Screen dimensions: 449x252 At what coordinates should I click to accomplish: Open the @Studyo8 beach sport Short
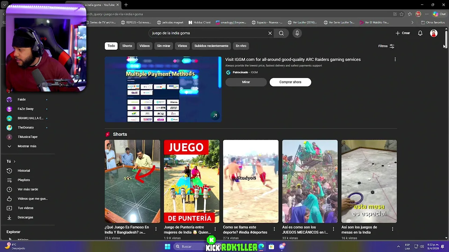251,181
